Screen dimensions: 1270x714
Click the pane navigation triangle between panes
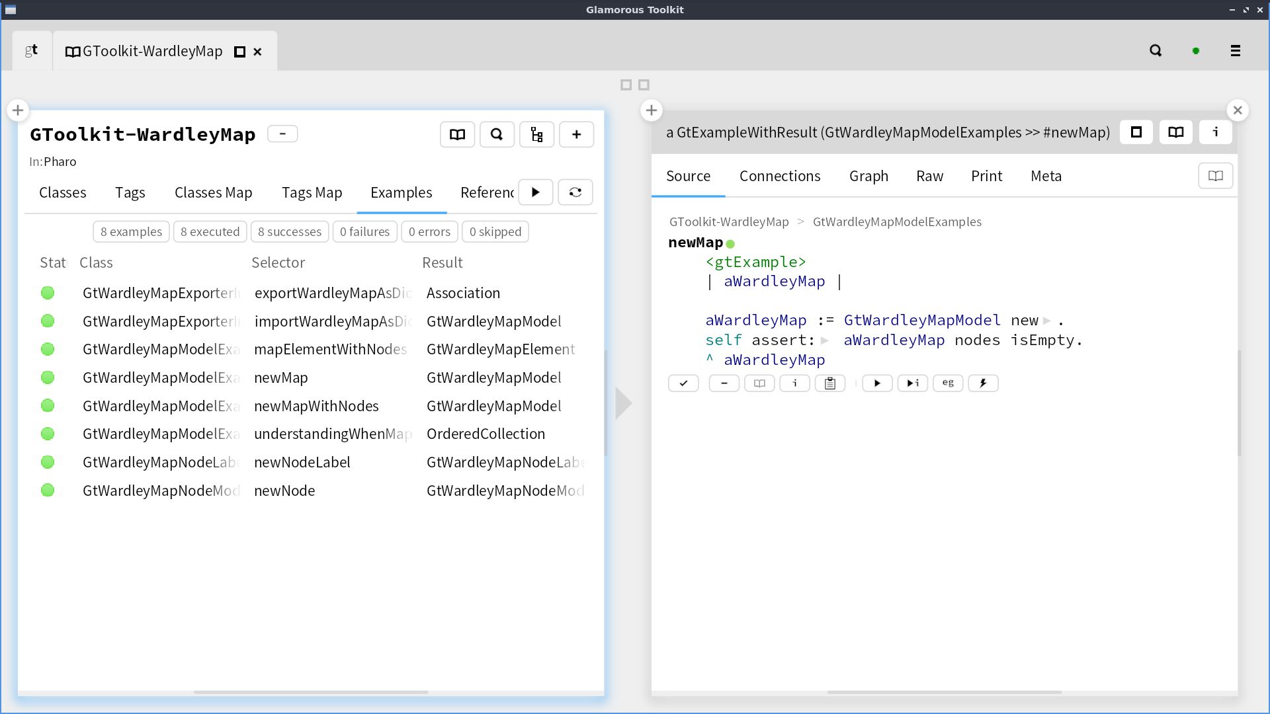624,403
